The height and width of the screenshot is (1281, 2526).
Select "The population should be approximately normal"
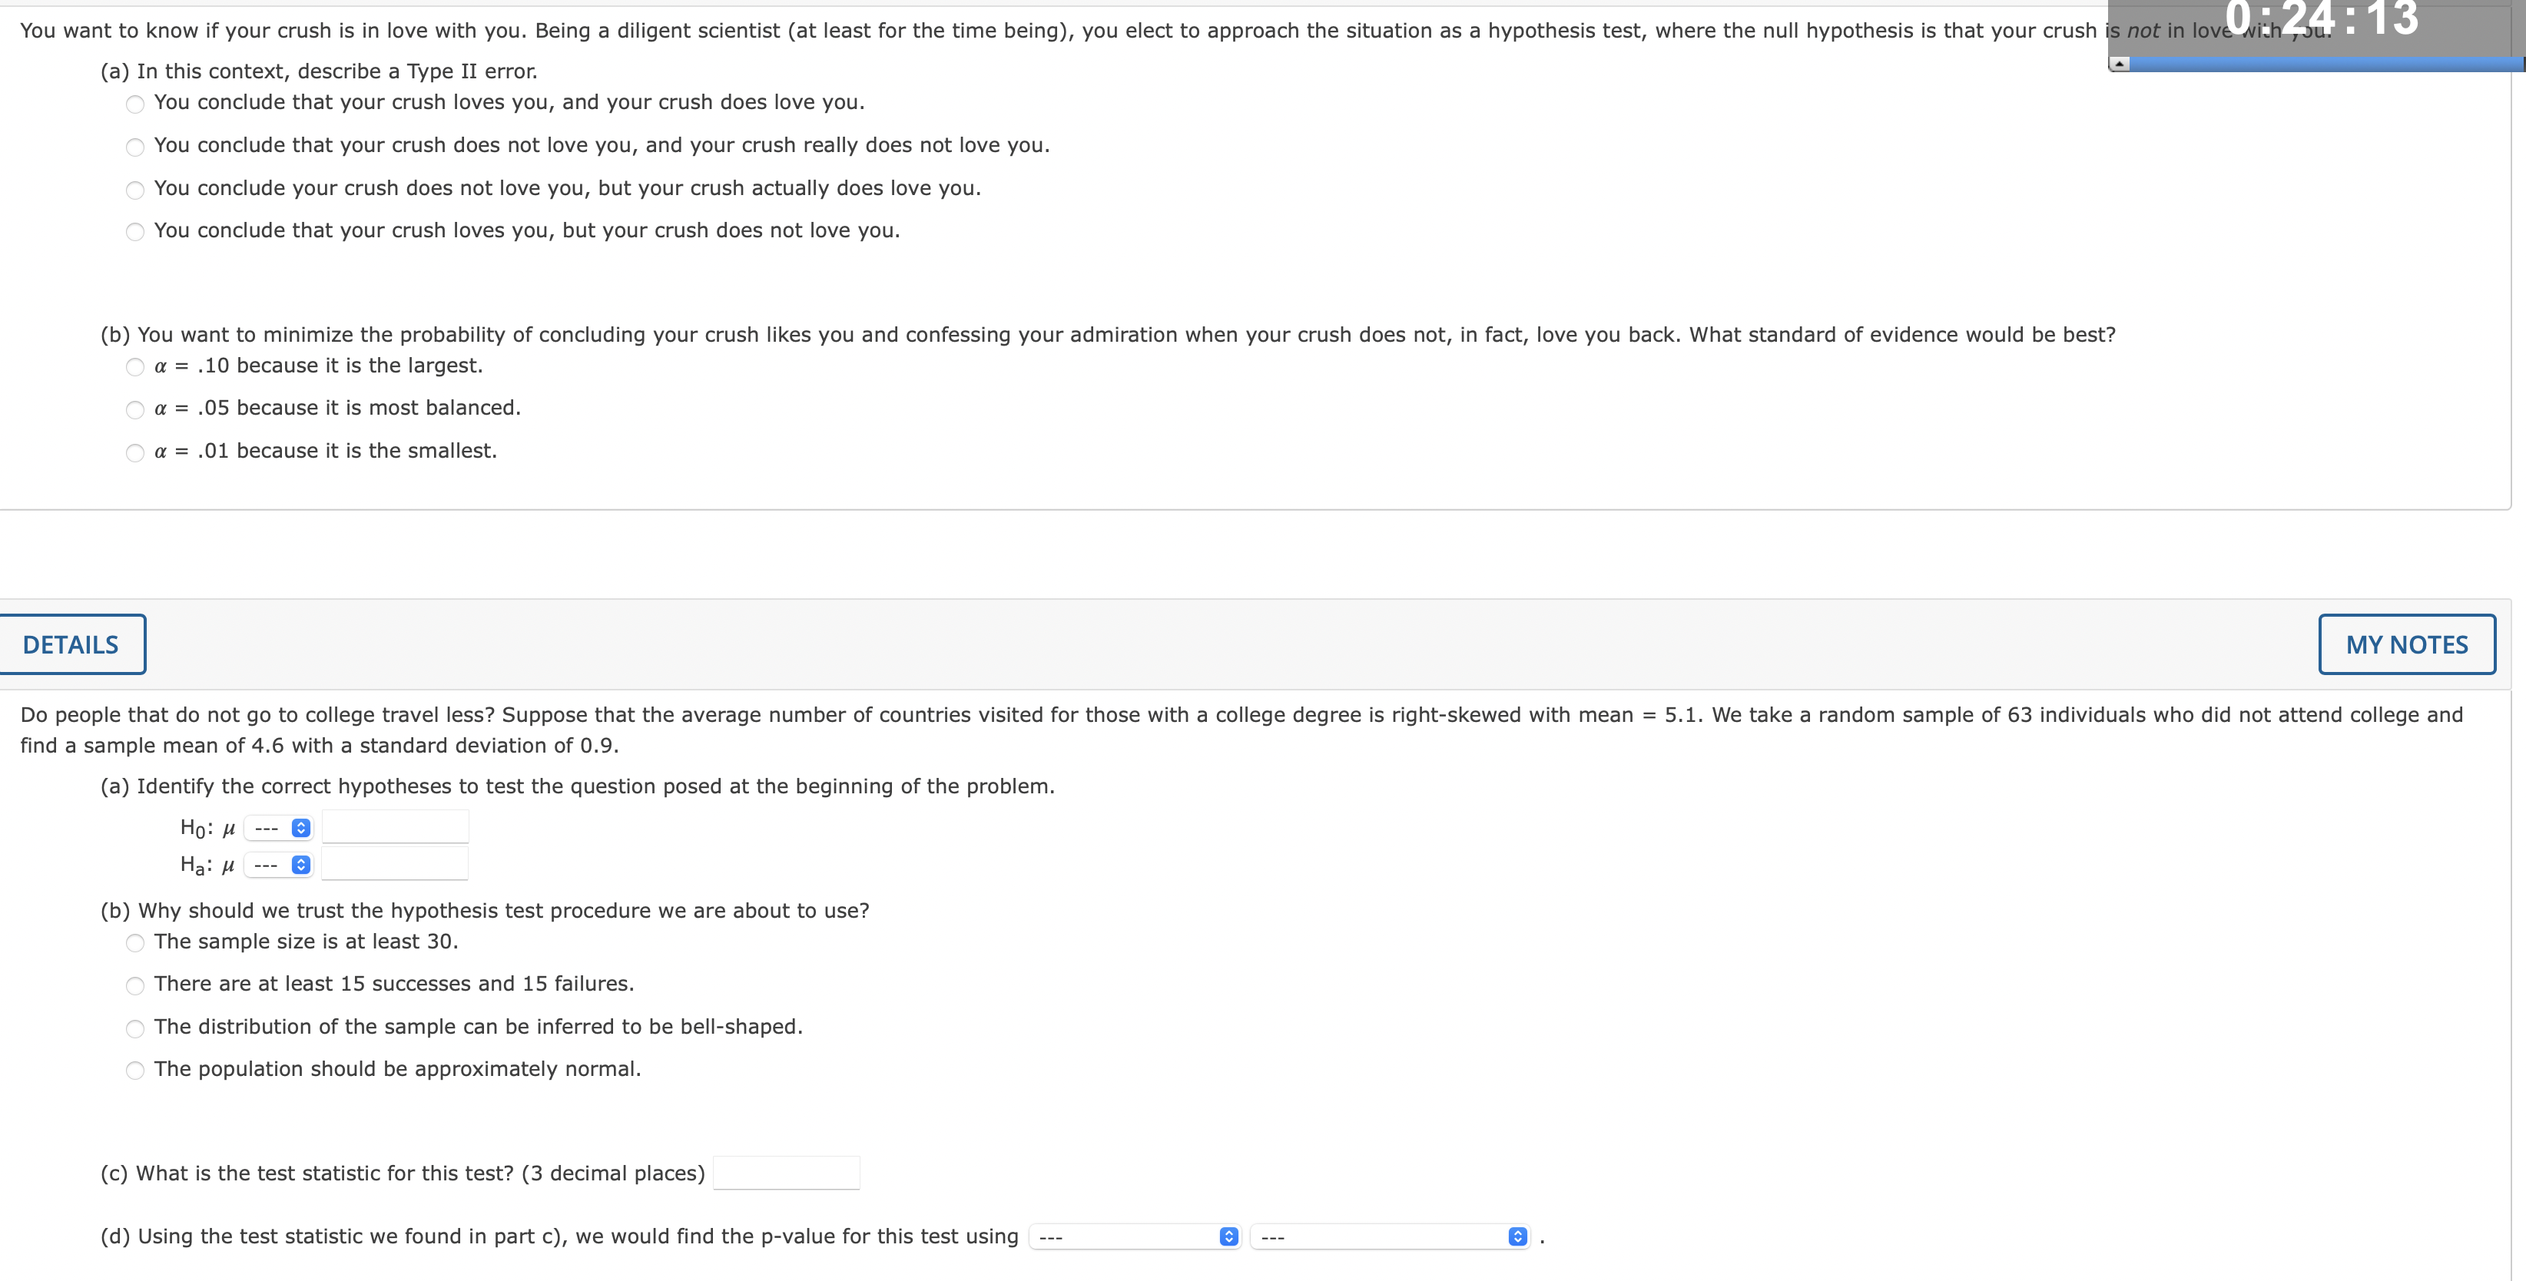(134, 1071)
